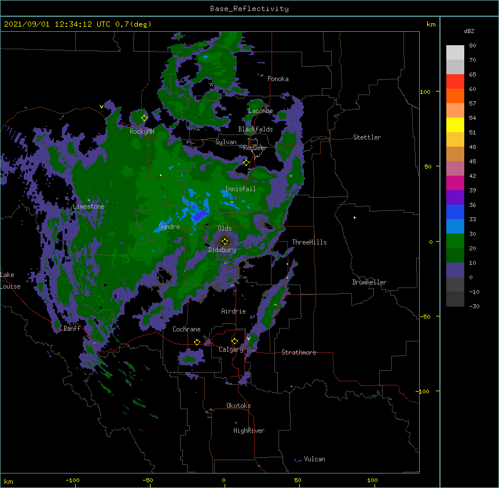Click the 100 tick on right vertical axis

pyautogui.click(x=425, y=92)
